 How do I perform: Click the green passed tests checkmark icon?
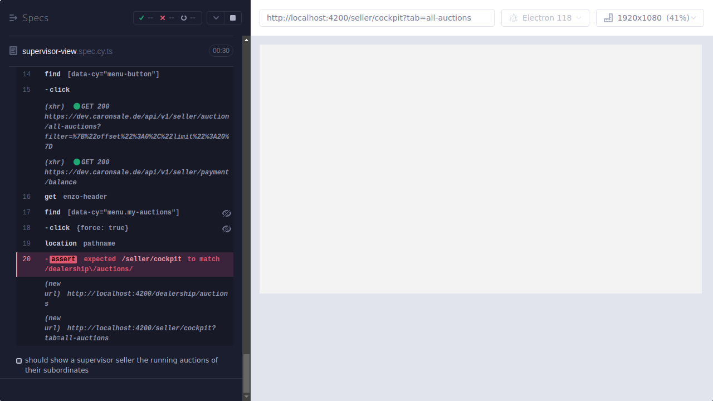pos(141,17)
